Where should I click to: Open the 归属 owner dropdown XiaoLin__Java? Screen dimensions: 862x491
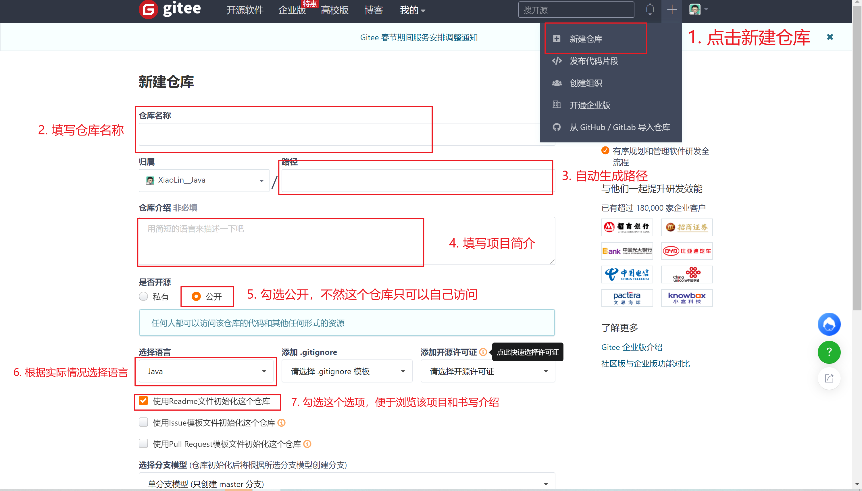(x=204, y=180)
